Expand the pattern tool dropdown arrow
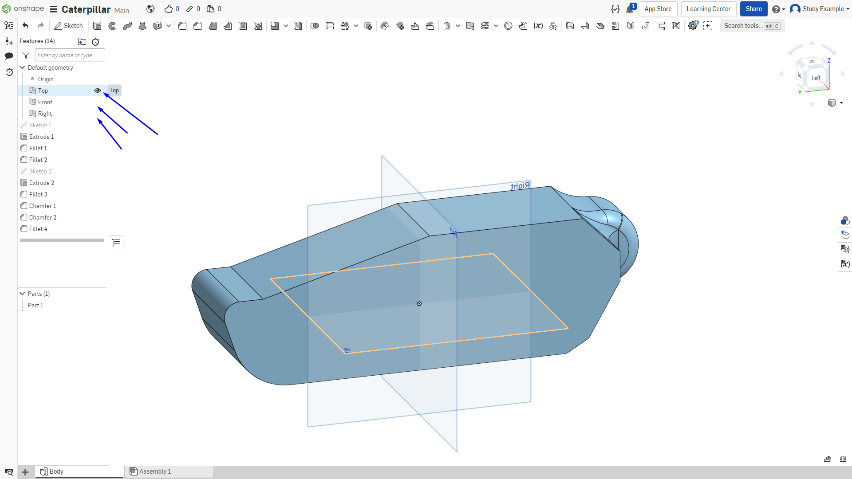 (286, 26)
